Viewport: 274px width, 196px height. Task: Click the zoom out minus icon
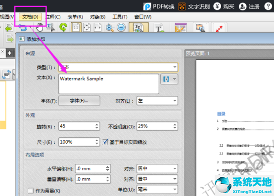click(121, 27)
